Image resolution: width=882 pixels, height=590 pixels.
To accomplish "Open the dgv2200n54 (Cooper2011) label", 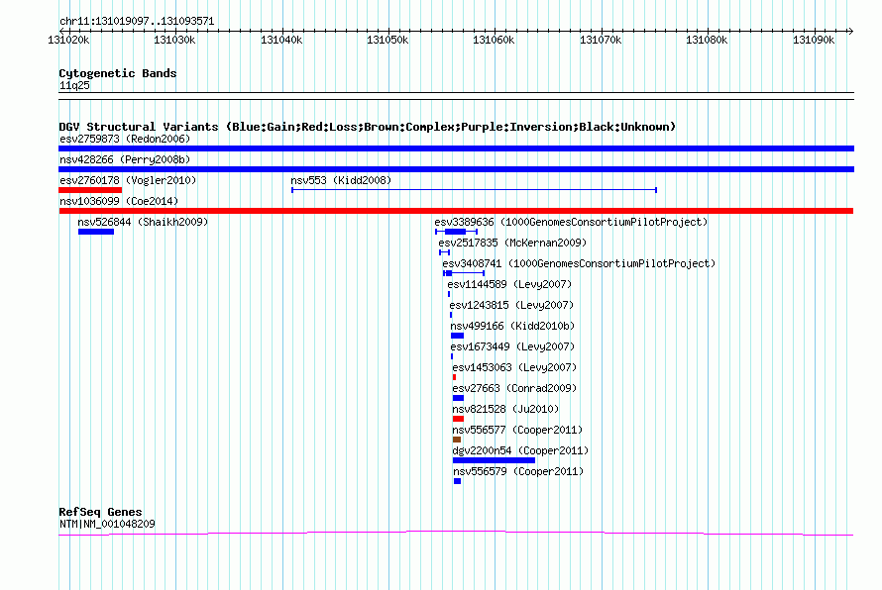I will pyautogui.click(x=520, y=450).
